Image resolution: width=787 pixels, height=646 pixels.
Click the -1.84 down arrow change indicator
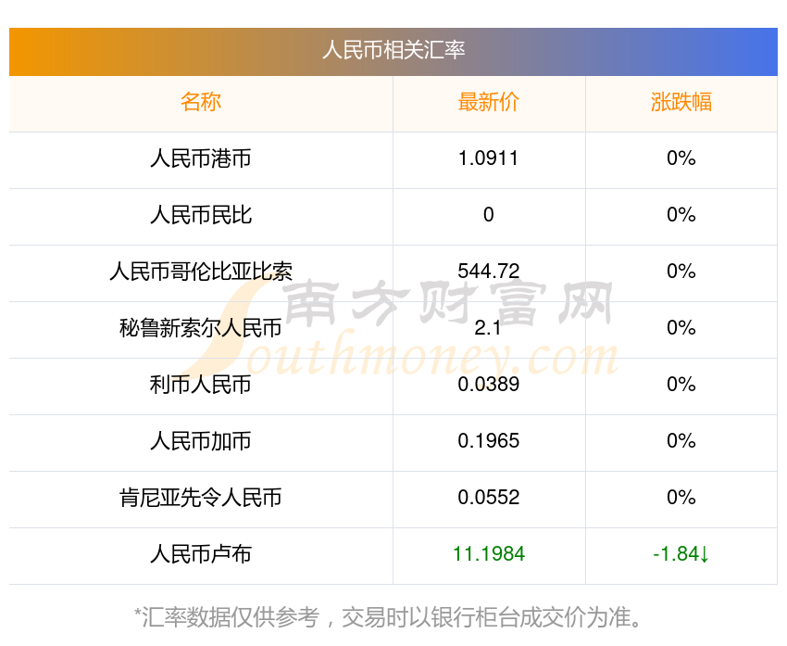(x=681, y=554)
